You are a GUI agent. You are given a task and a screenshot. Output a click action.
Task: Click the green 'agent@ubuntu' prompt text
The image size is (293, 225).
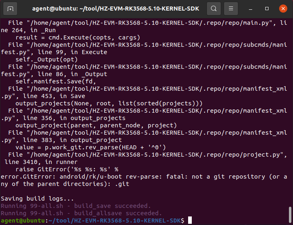click(23, 221)
